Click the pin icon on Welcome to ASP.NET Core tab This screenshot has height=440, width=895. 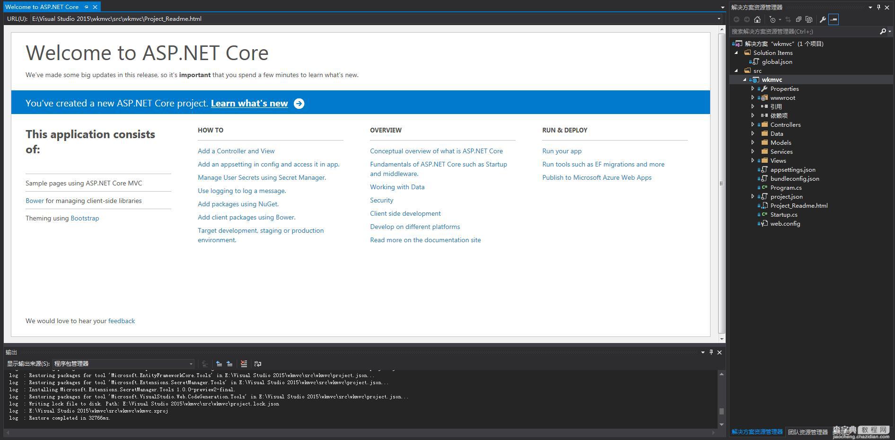pyautogui.click(x=86, y=7)
